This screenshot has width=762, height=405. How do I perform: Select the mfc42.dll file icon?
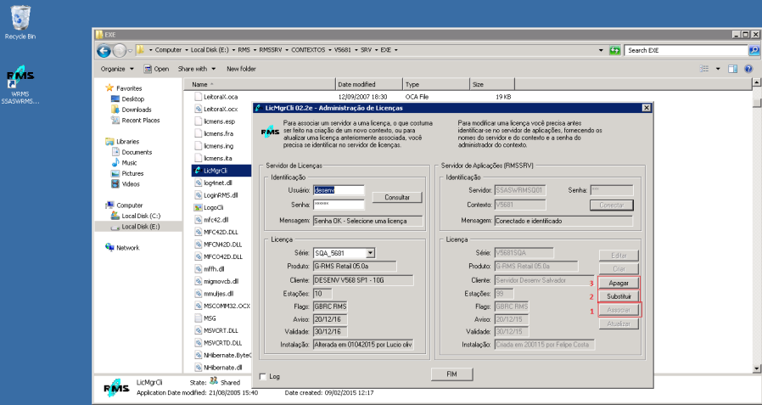198,219
